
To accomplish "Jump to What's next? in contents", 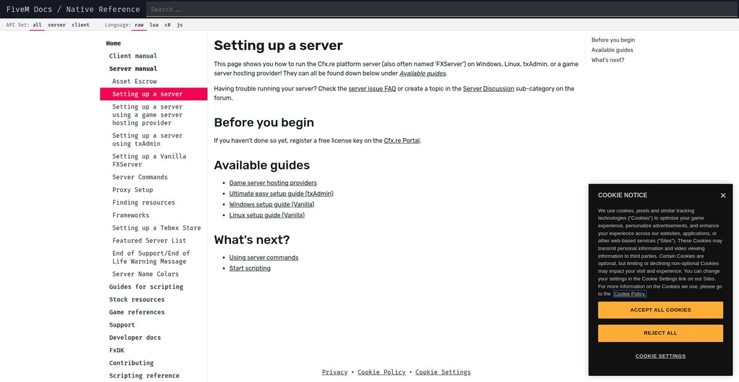I will [608, 60].
